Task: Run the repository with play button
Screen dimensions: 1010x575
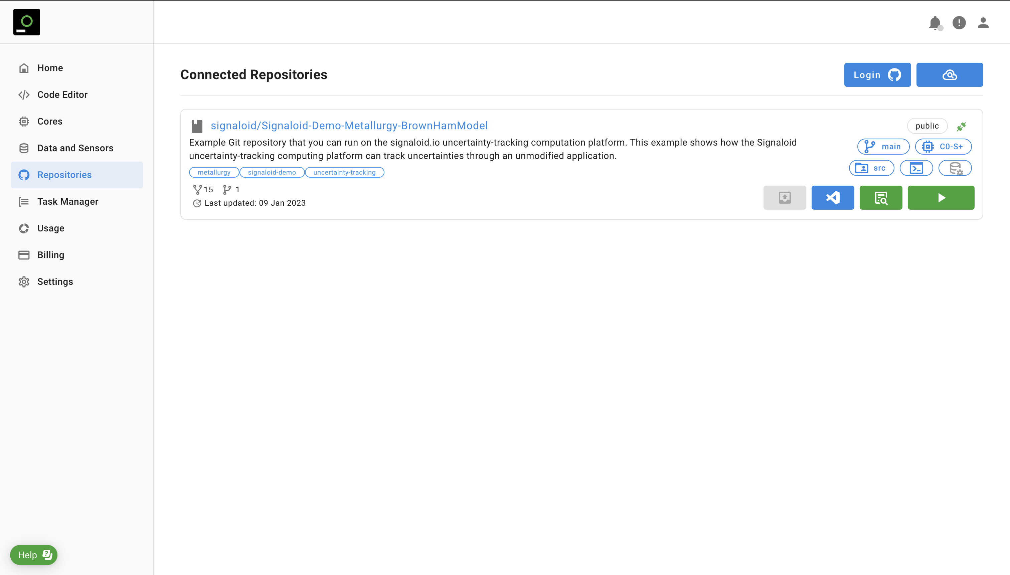Action: pyautogui.click(x=941, y=197)
